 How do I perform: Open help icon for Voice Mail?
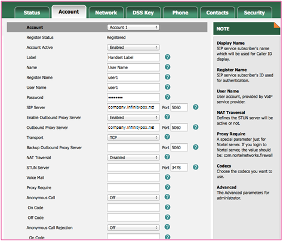(x=168, y=177)
